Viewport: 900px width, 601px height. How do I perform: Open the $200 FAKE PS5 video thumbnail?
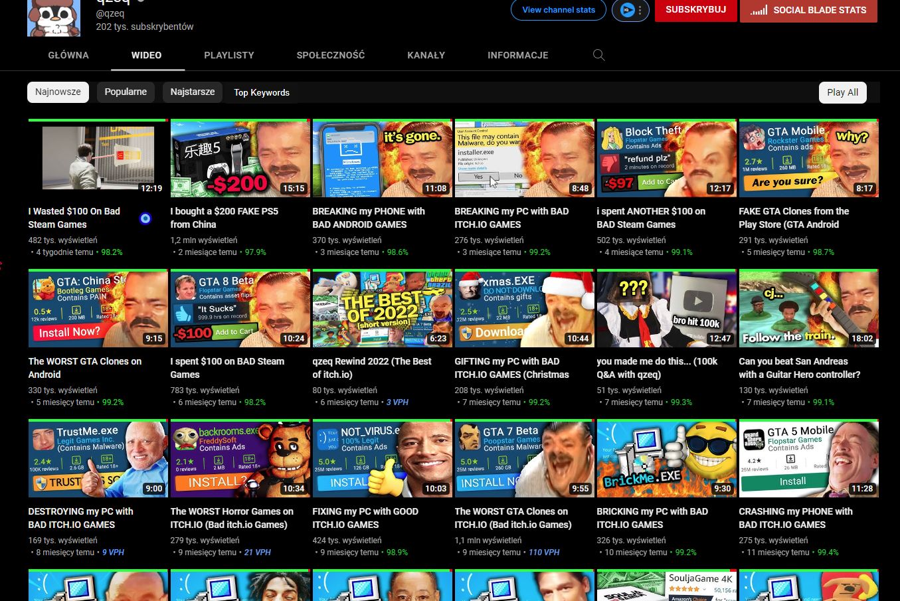240,158
